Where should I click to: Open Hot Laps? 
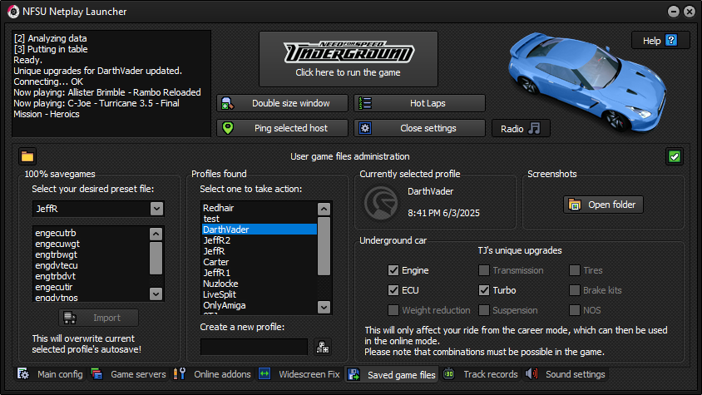[419, 103]
